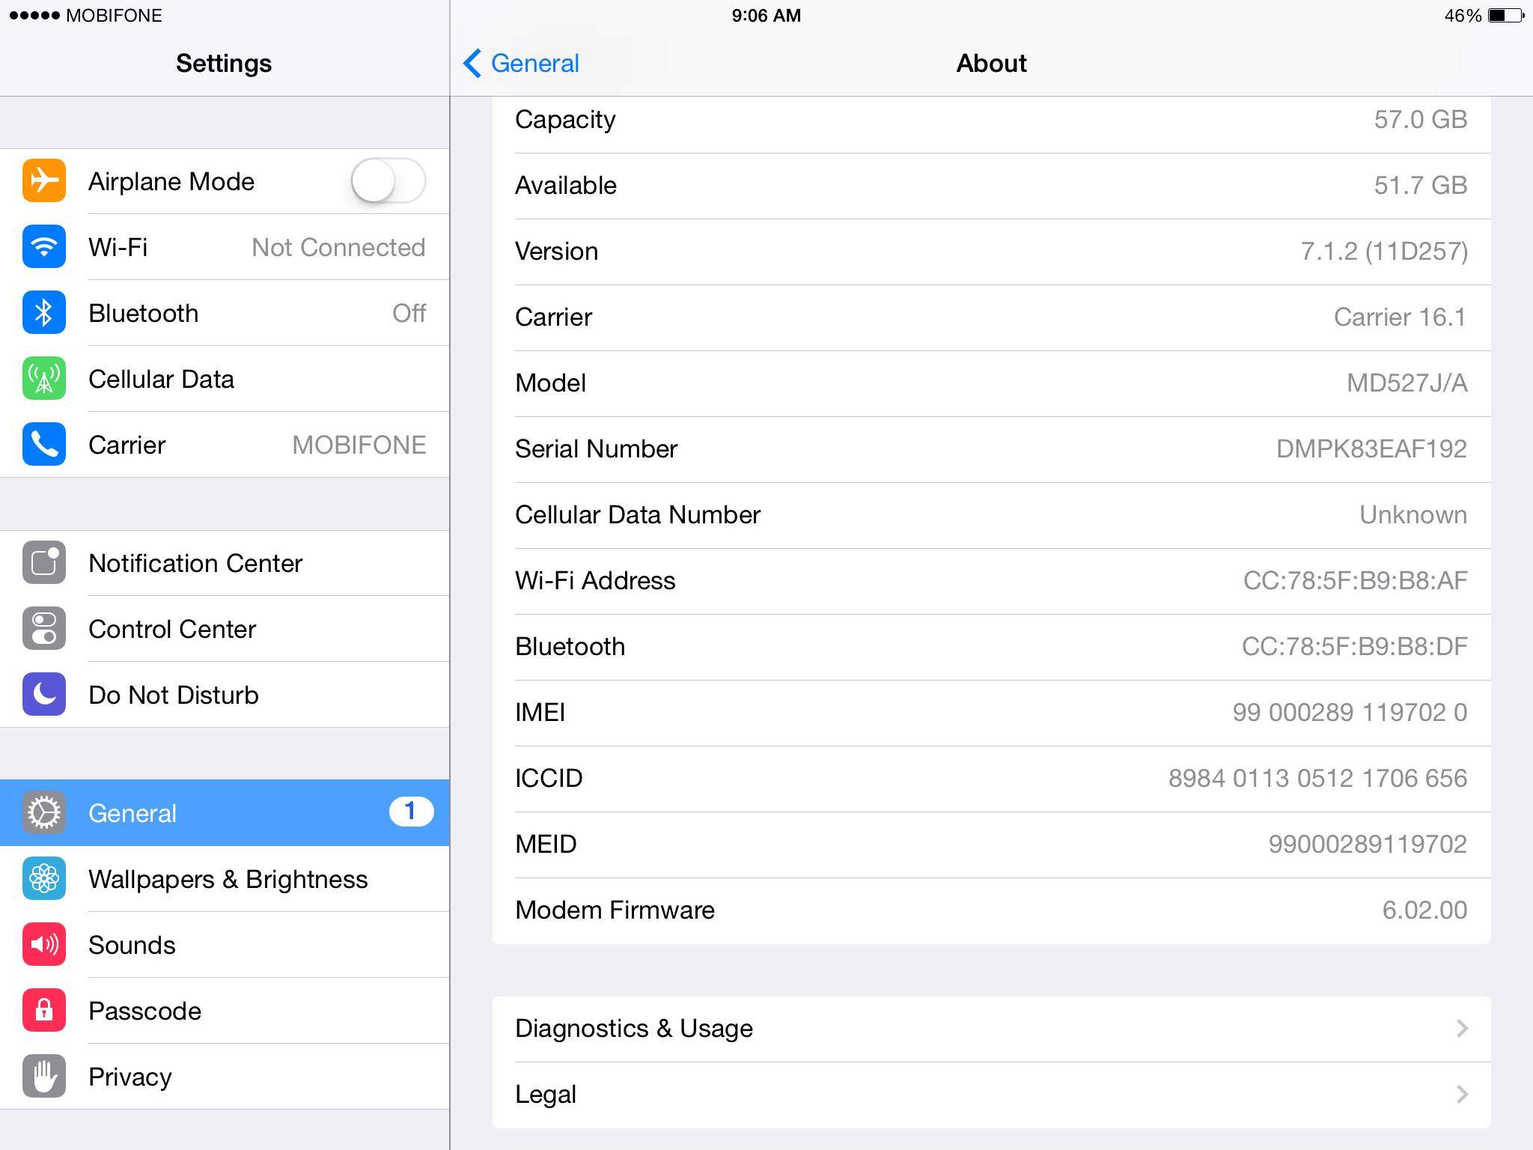This screenshot has height=1150, width=1533.
Task: Go back with the General chevron
Action: pos(472,64)
